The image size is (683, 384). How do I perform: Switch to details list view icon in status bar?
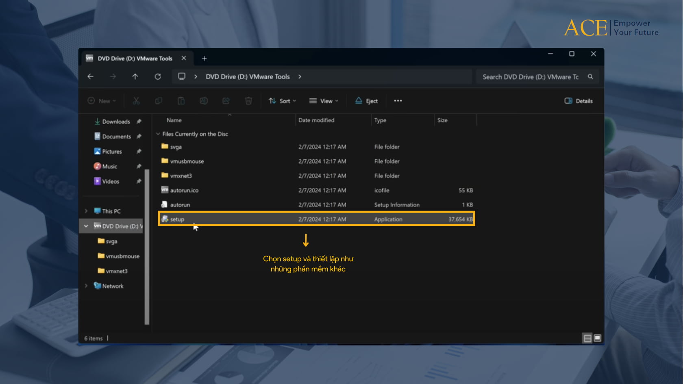click(x=587, y=338)
